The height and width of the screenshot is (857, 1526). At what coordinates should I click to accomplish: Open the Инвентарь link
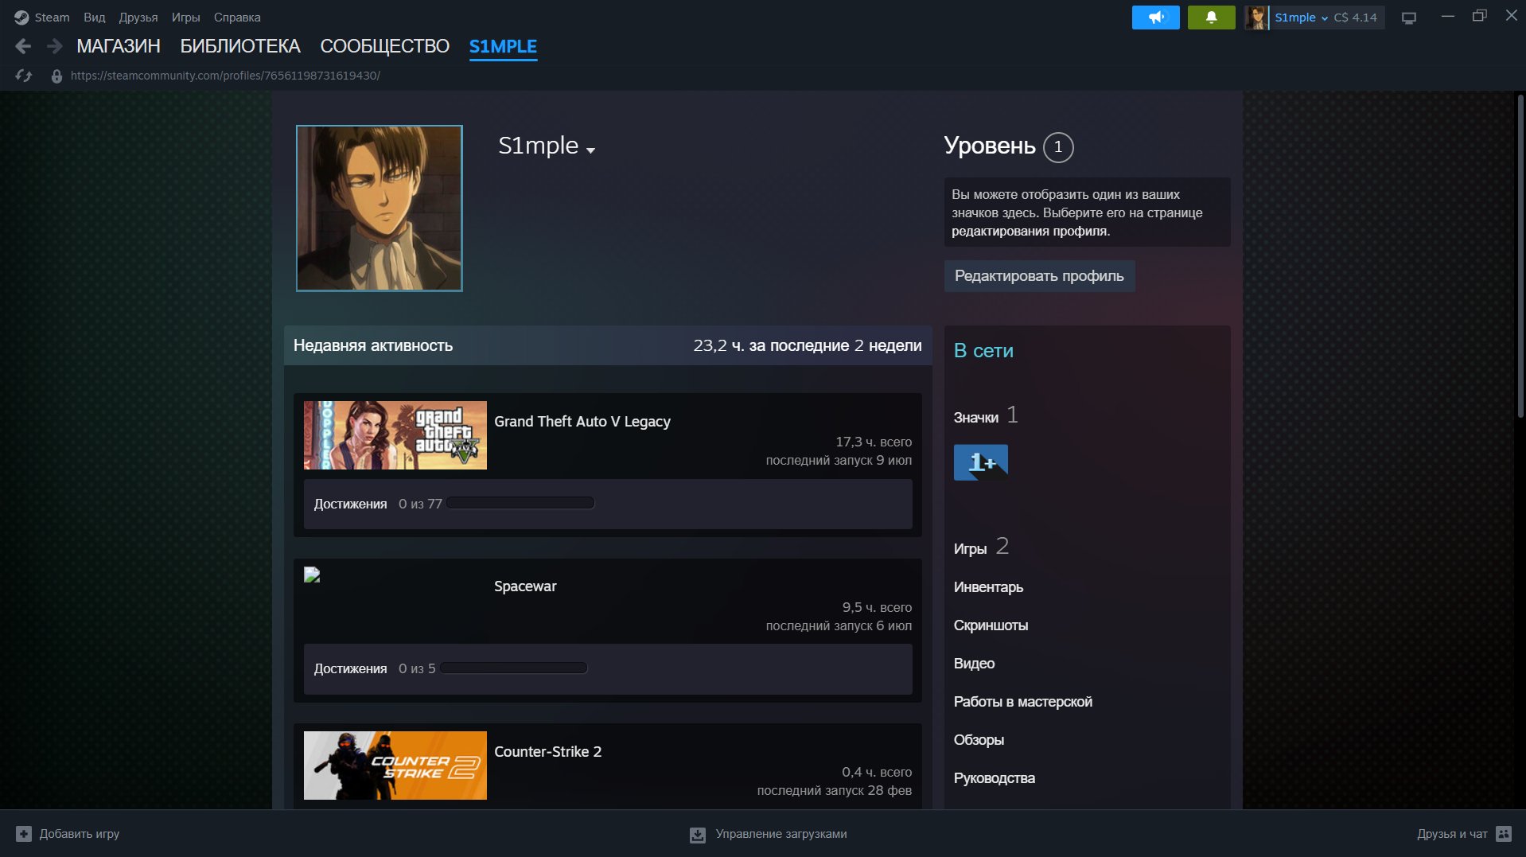point(988,587)
